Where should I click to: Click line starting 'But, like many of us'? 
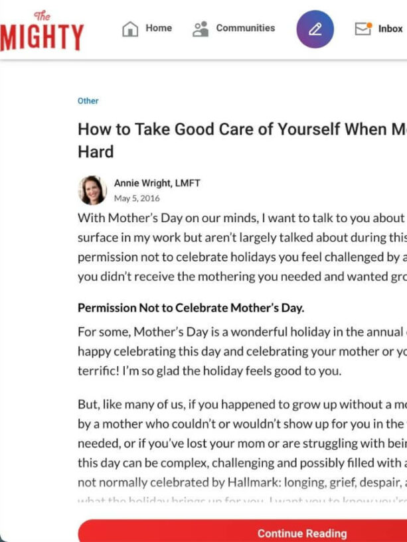point(242,405)
